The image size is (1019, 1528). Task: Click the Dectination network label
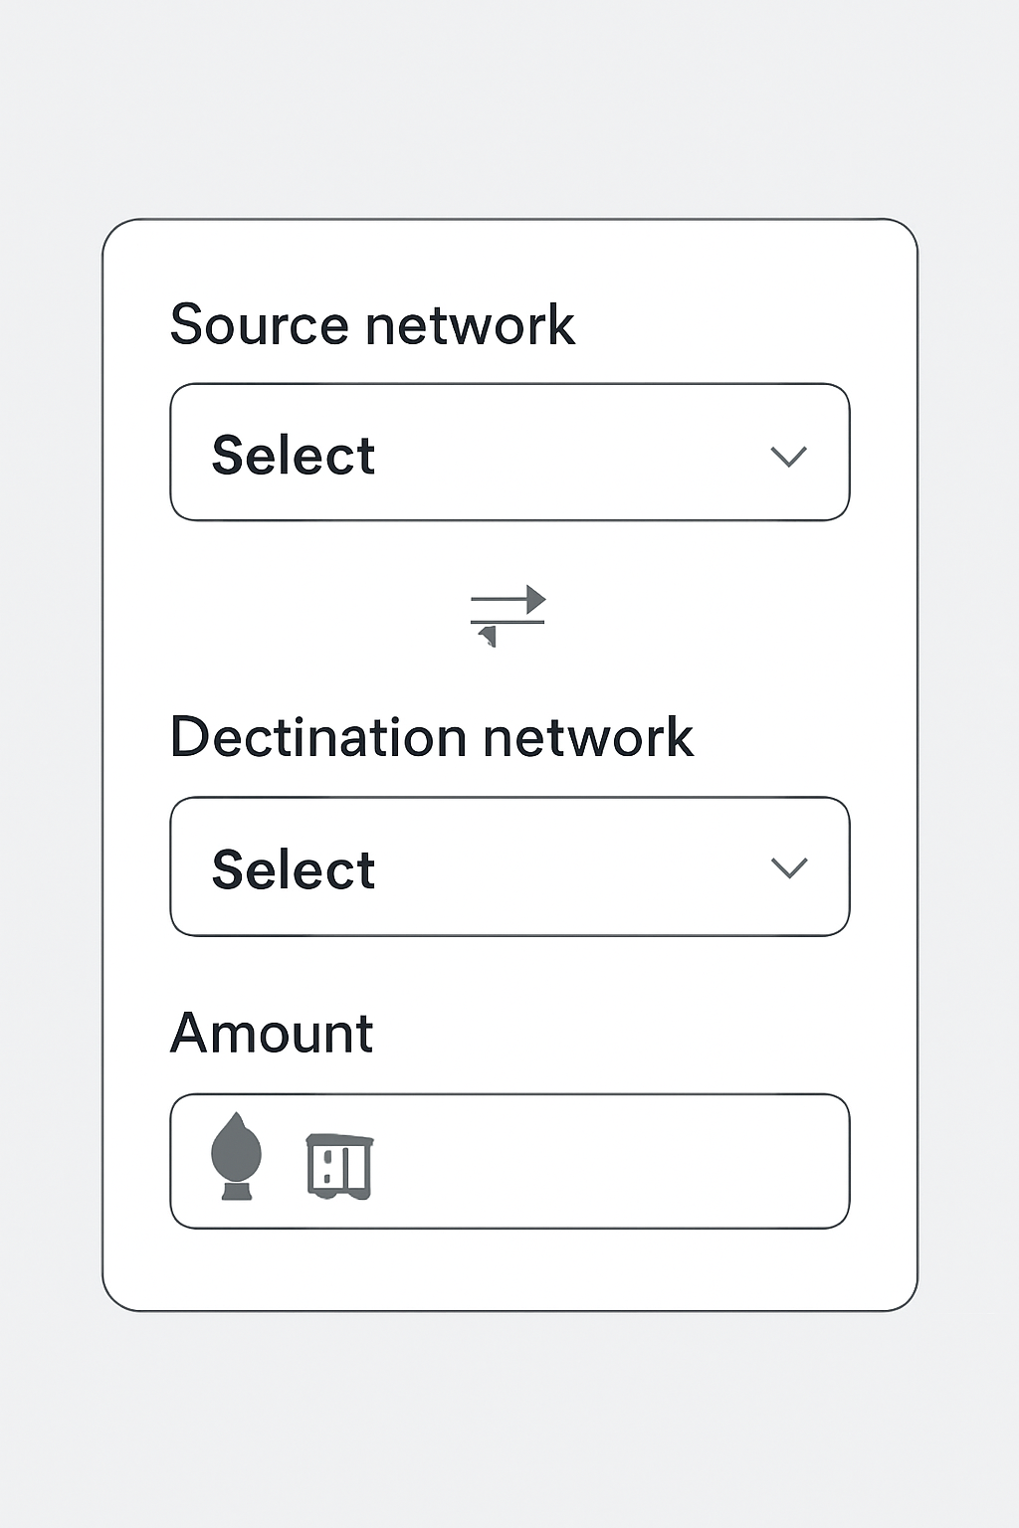coord(433,736)
